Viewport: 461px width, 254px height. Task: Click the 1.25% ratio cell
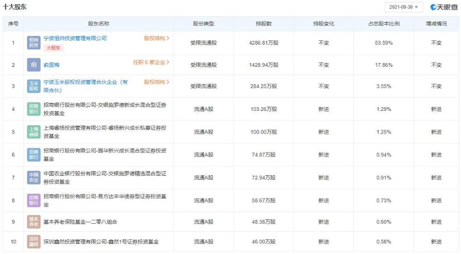tap(384, 132)
